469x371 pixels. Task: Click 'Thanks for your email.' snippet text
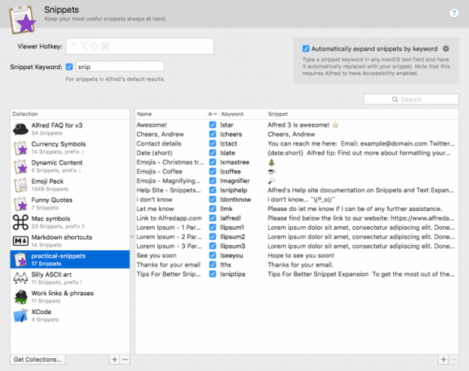click(301, 265)
